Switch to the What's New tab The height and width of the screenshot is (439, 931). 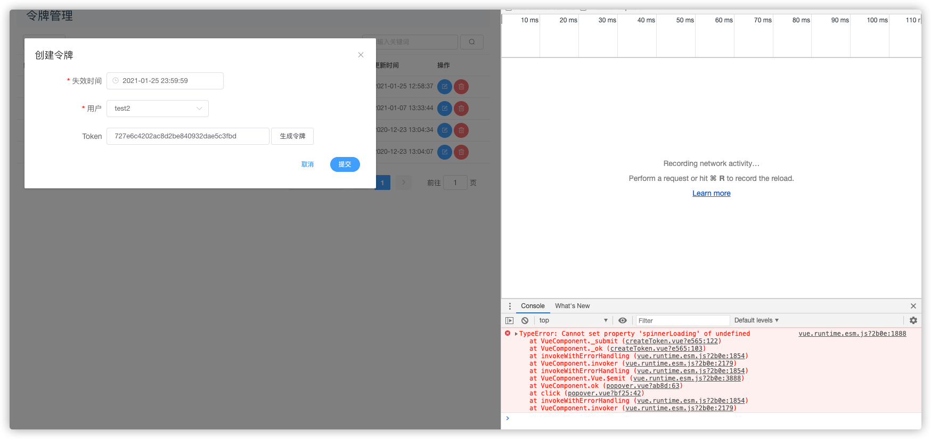coord(573,306)
